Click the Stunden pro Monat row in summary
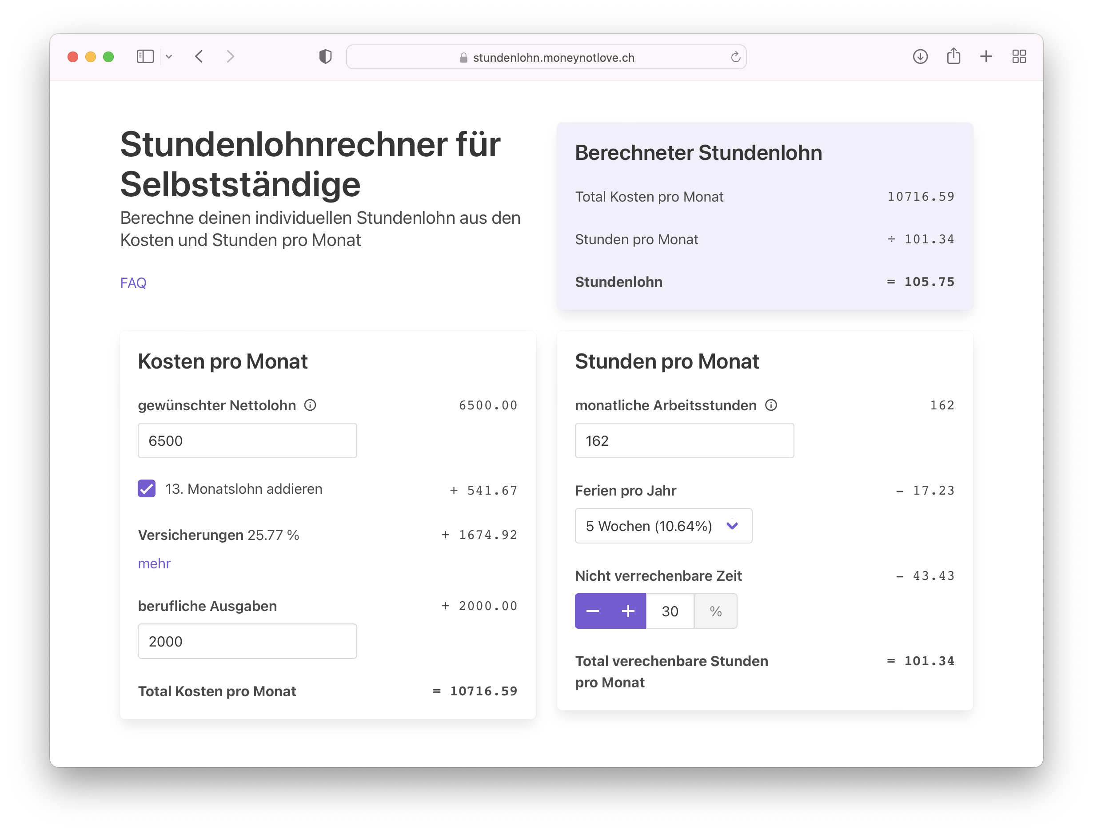This screenshot has width=1093, height=833. [765, 239]
